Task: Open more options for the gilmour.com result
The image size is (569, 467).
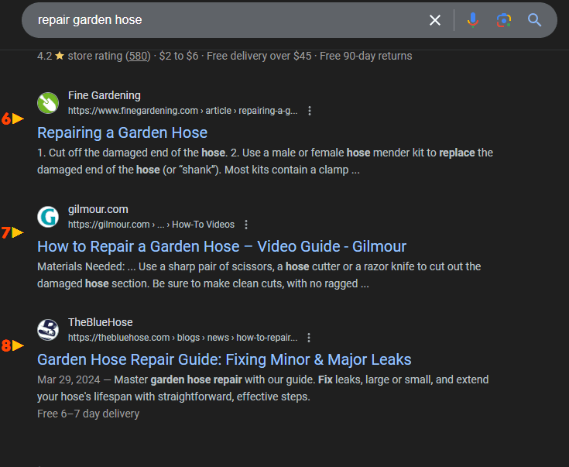Action: click(246, 225)
